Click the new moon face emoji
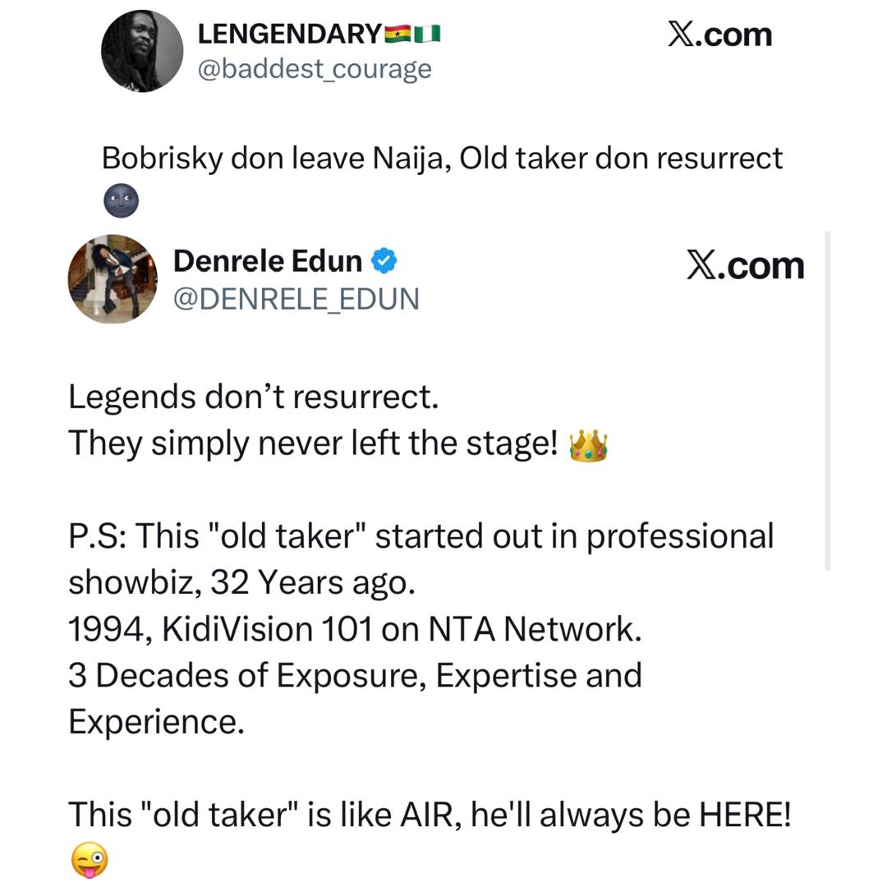887x887 pixels. click(x=121, y=201)
